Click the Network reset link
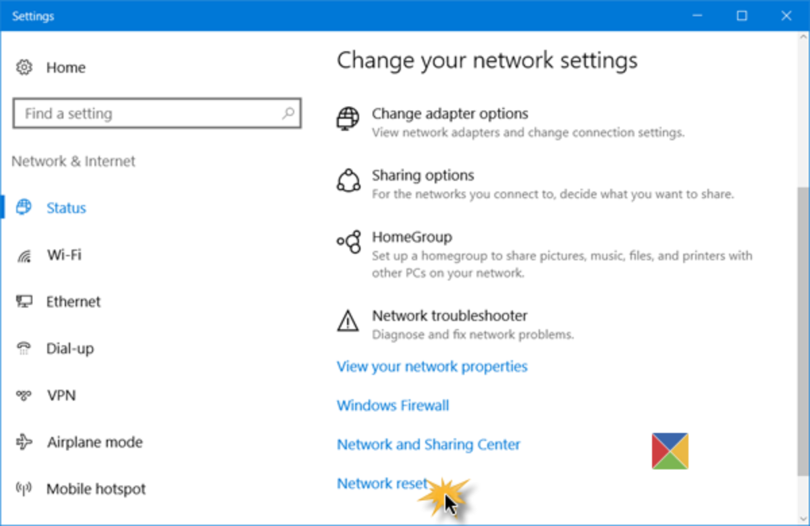The width and height of the screenshot is (810, 526). coord(382,484)
